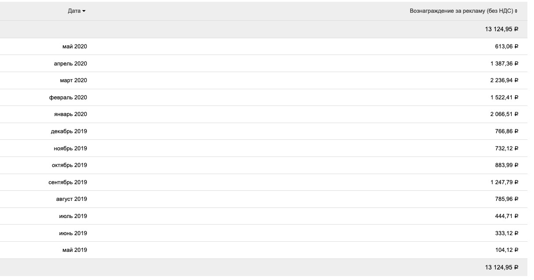534x280 pixels.
Task: Select the октябрь 2019 date cell
Action: click(x=69, y=165)
